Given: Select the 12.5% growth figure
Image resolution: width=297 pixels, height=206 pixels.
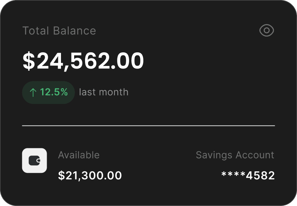Looking at the screenshot, I should 54,92.
